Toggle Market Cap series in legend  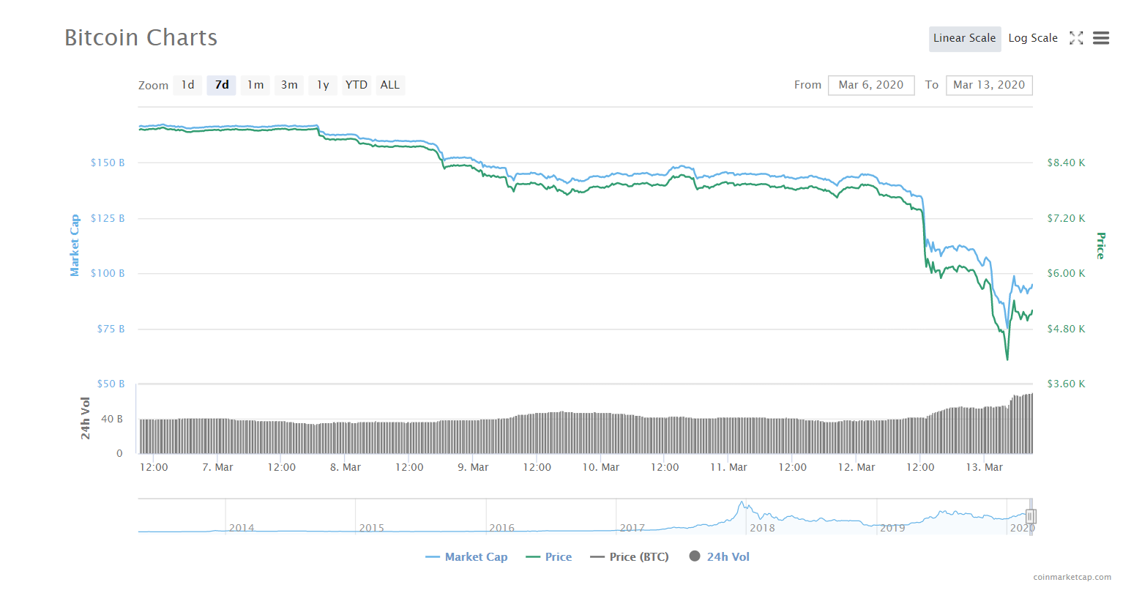466,557
